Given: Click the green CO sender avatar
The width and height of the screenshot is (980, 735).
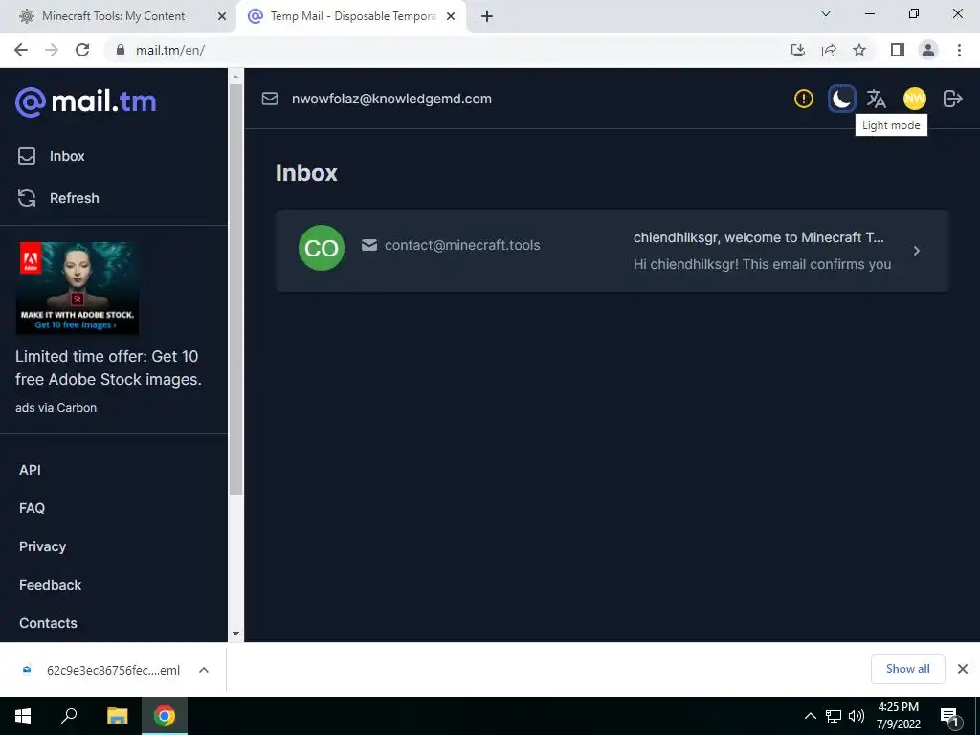Looking at the screenshot, I should point(322,248).
